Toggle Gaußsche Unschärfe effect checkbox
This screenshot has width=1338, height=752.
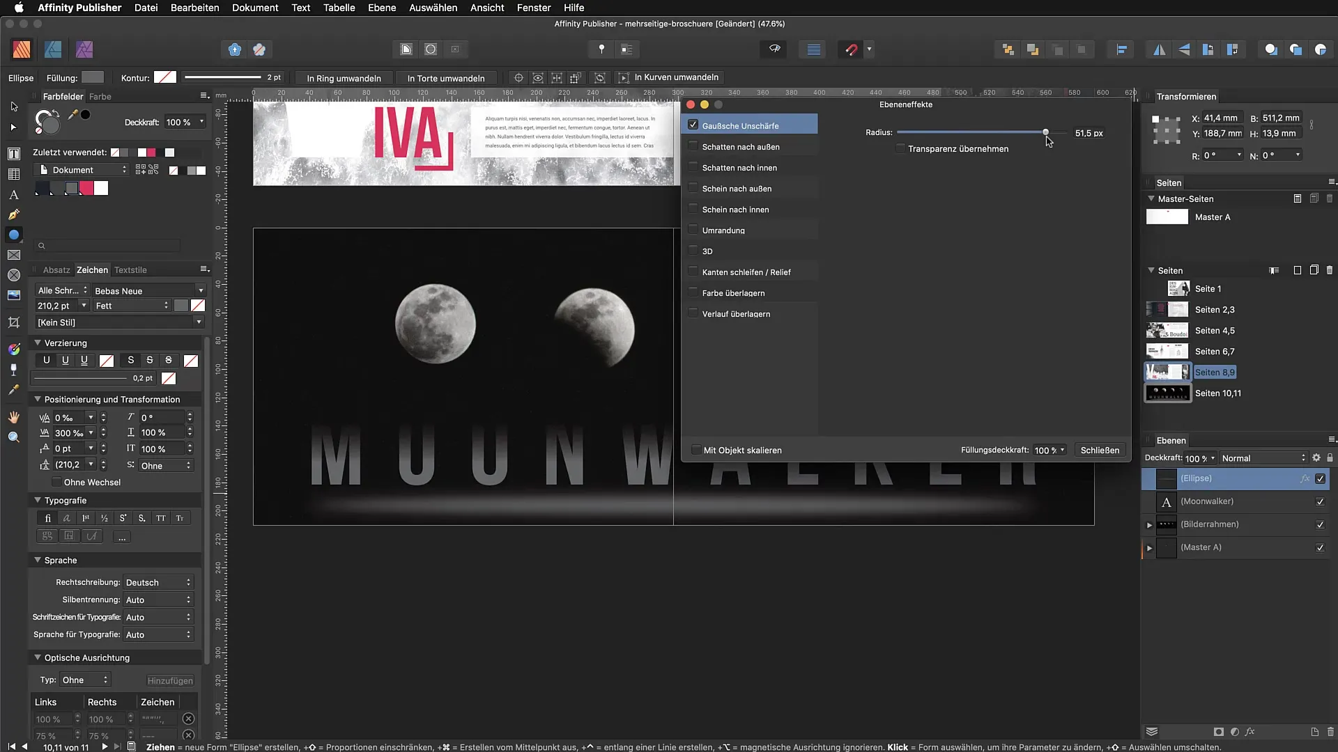[693, 125]
